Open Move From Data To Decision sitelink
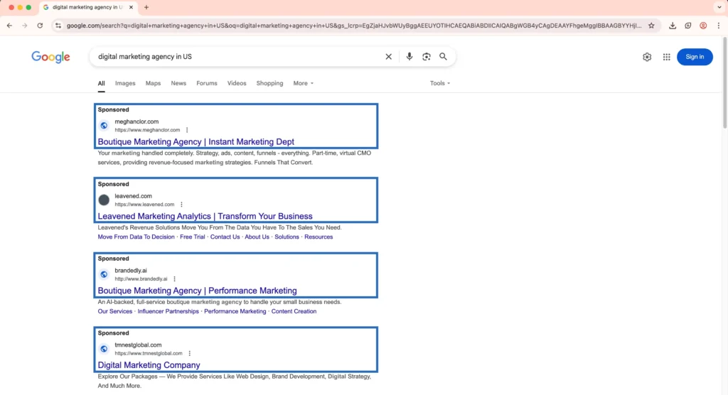The image size is (728, 395). pos(136,237)
